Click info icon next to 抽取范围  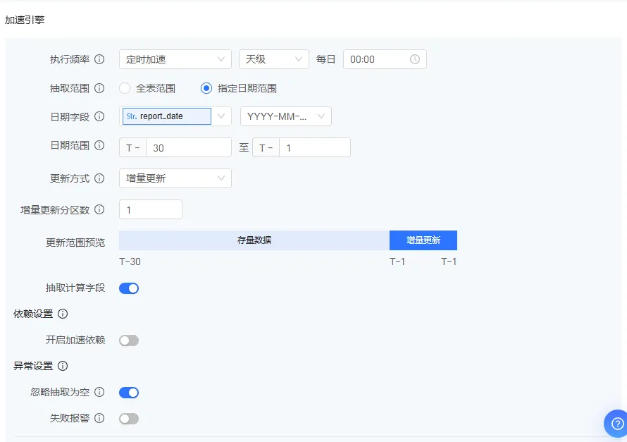click(x=99, y=88)
